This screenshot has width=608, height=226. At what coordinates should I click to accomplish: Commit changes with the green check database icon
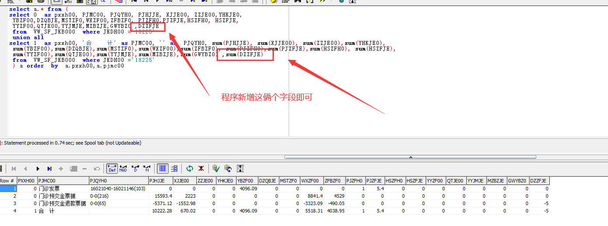[x=216, y=169]
